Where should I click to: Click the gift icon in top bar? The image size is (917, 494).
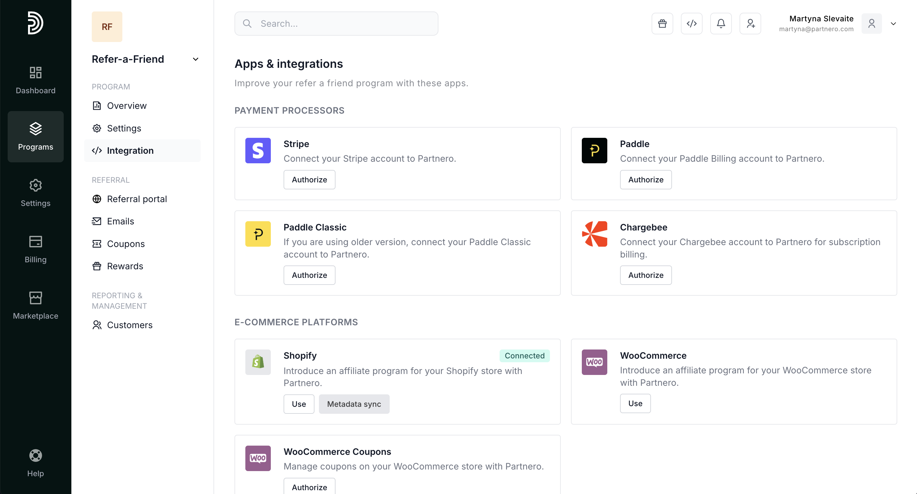[x=662, y=24]
